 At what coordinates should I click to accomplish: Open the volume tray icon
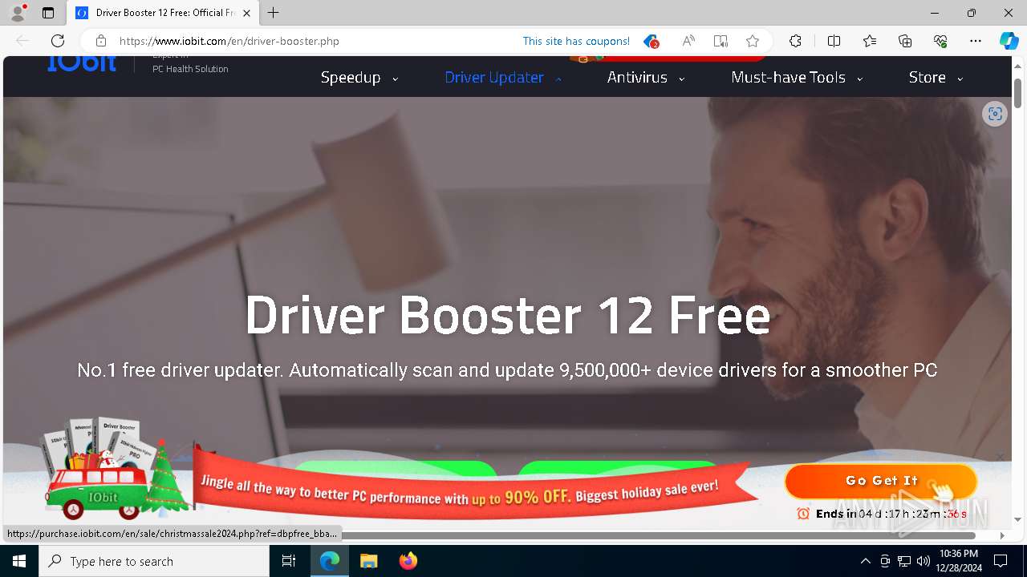pos(923,561)
